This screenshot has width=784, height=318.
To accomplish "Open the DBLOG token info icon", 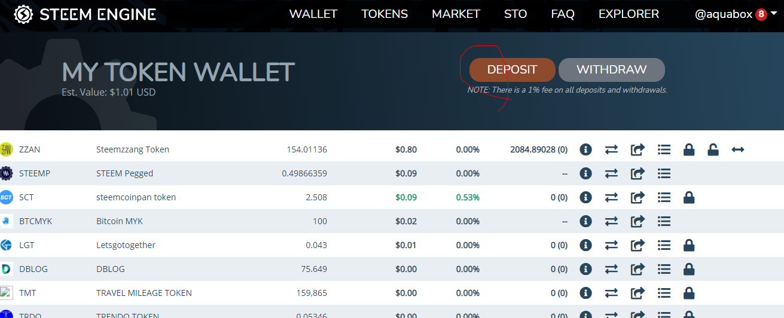I will tap(585, 269).
